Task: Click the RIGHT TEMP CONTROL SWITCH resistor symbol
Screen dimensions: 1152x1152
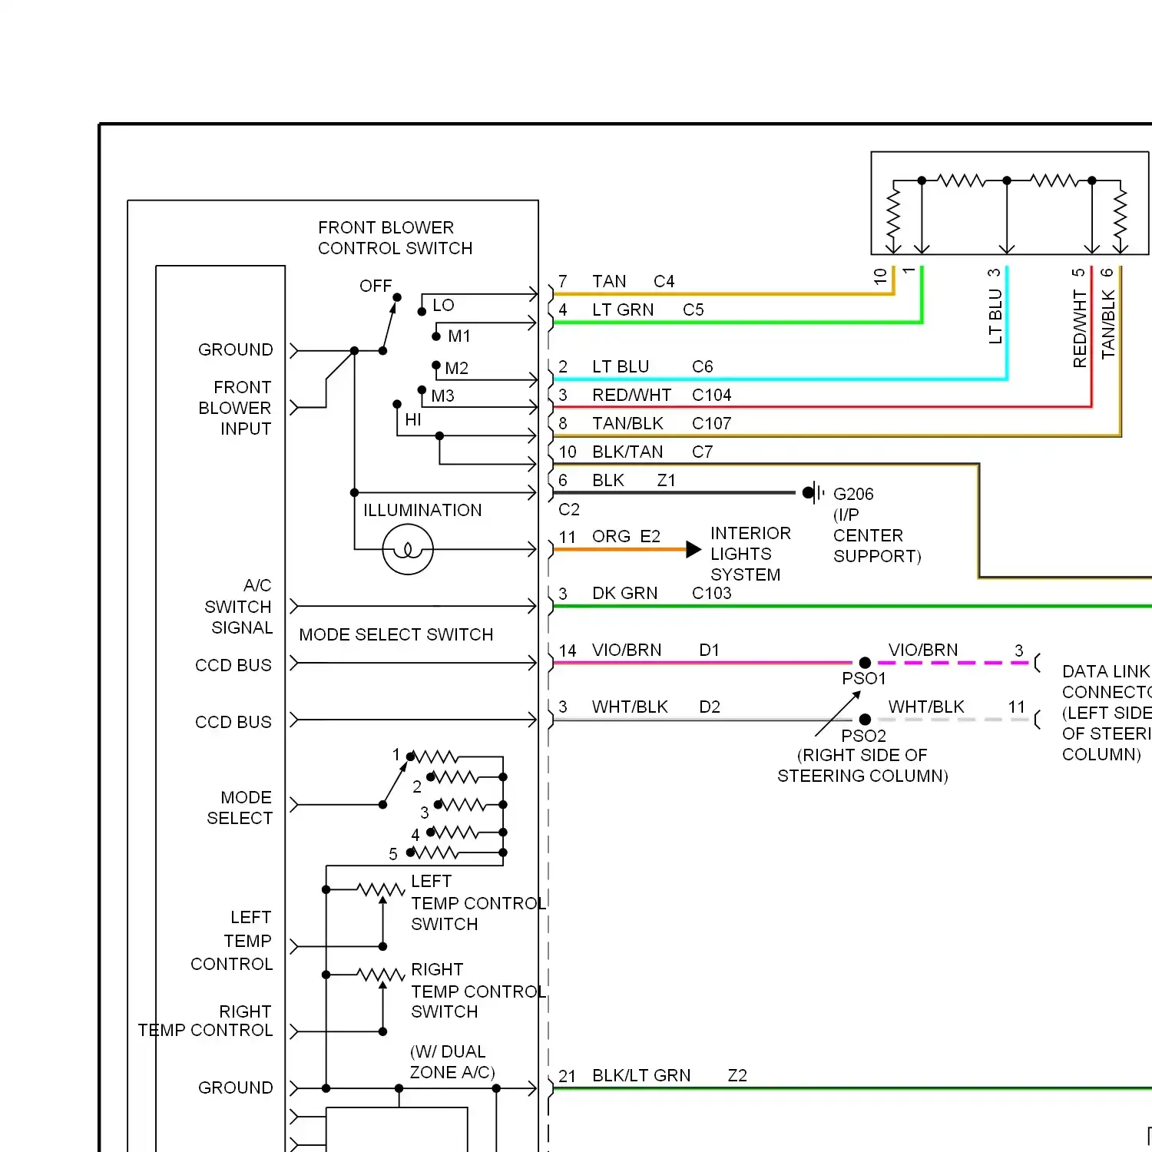Action: pyautogui.click(x=381, y=975)
